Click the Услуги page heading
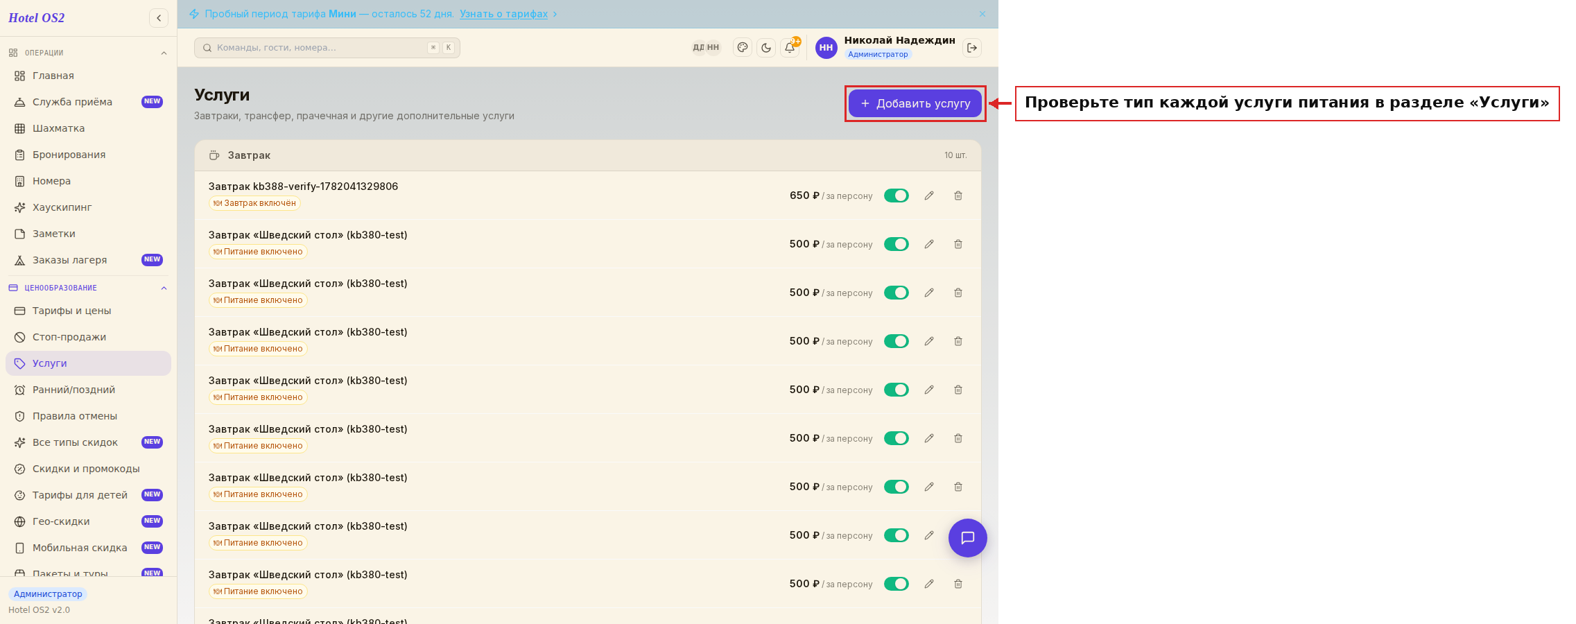 coord(222,95)
